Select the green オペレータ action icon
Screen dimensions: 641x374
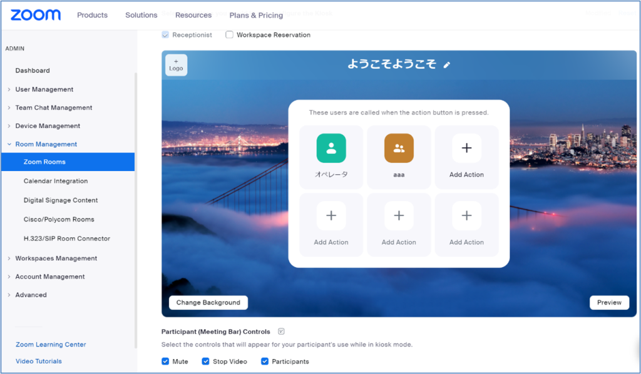331,148
